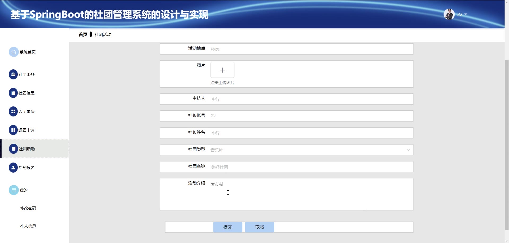Screen dimensions: 509x243
Task: Click the 我的 card icon
Action: (14, 190)
